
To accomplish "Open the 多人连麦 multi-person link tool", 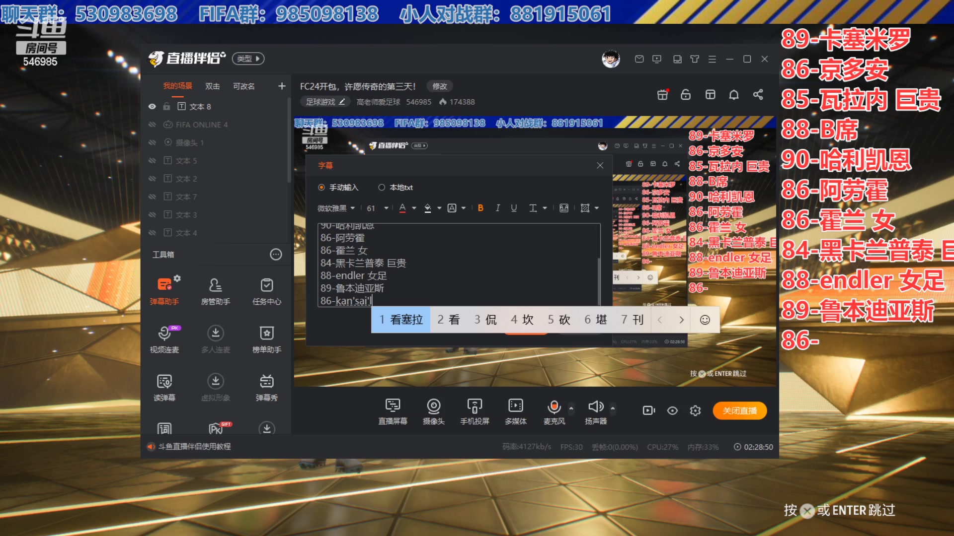I will [x=216, y=339].
